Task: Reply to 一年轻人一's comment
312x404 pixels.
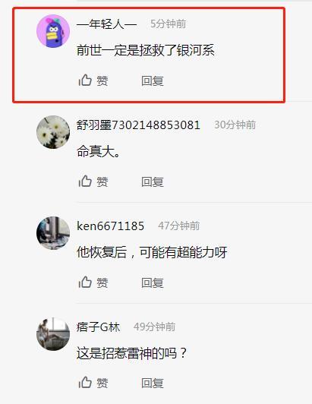Action: (x=153, y=81)
